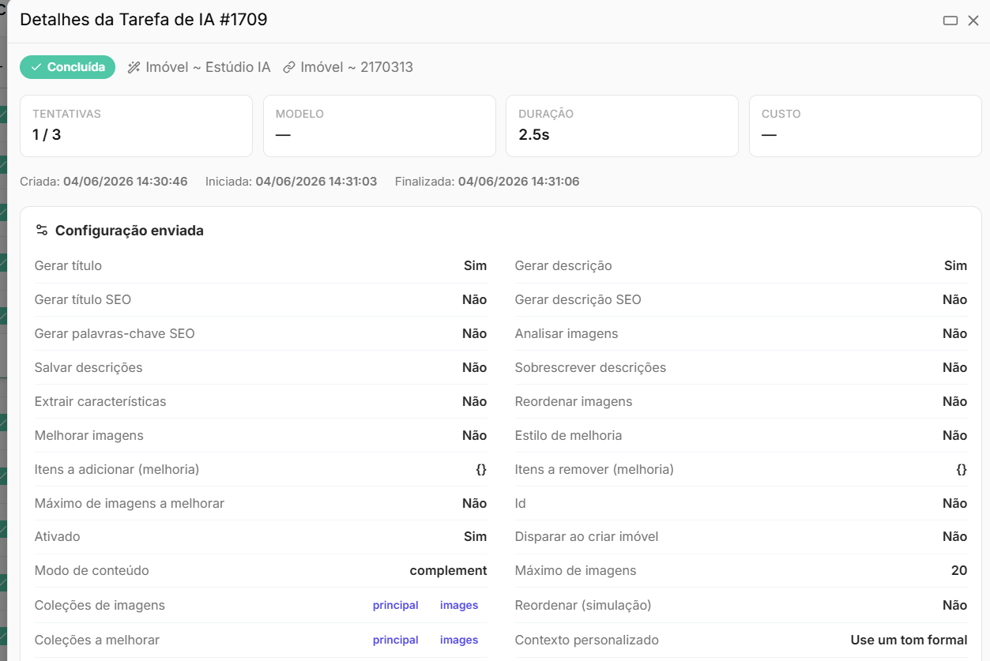Image resolution: width=990 pixels, height=661 pixels.
Task: Close the Detalhes da Tarefa de IA dialog
Action: [973, 21]
